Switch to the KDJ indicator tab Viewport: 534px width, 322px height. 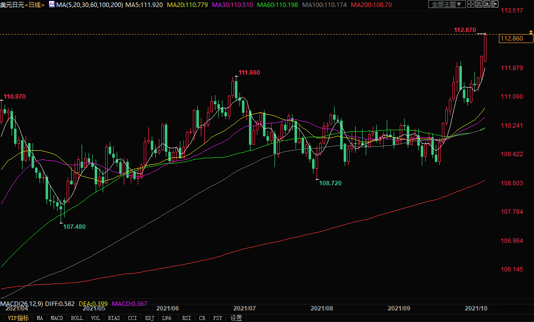coord(149,318)
